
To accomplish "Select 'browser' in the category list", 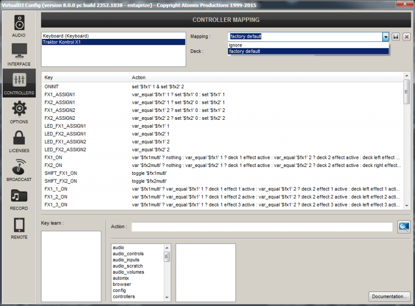I will click(138, 284).
